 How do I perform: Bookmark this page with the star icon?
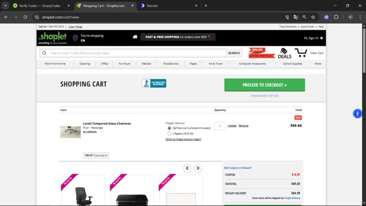coord(313,17)
